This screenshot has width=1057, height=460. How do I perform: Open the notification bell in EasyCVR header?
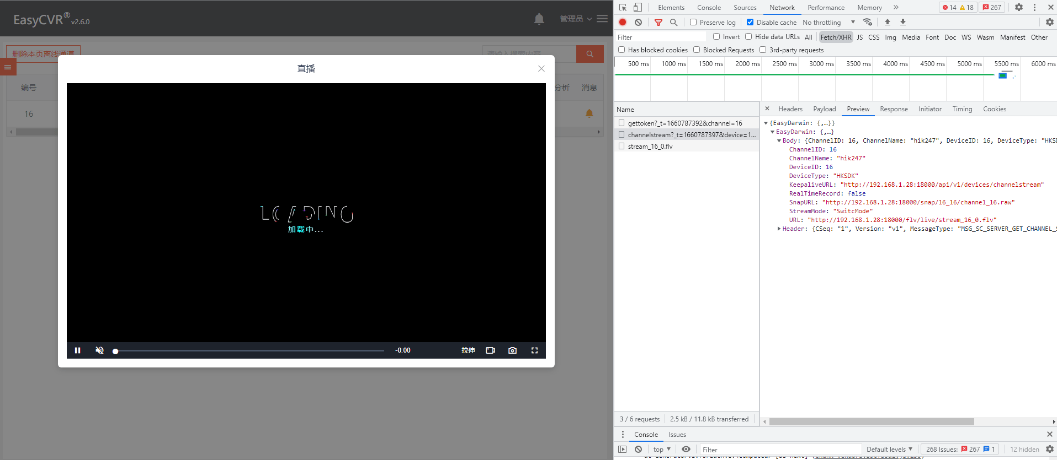(x=539, y=19)
